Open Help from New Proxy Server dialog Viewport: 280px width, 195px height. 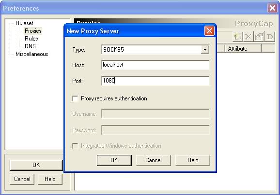(193, 160)
